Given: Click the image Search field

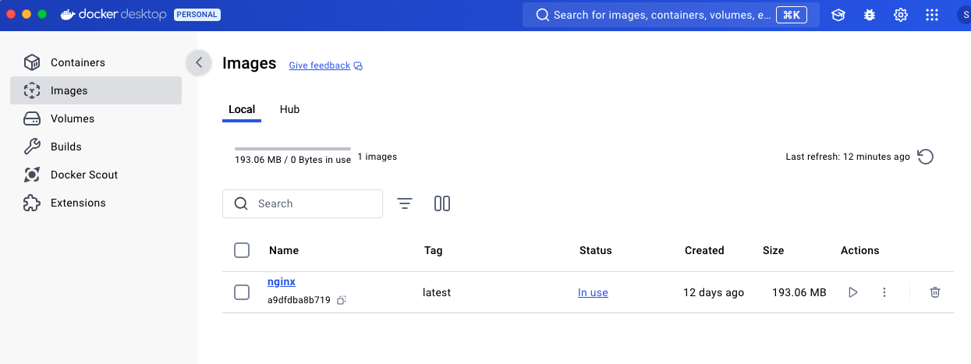Looking at the screenshot, I should pyautogui.click(x=303, y=203).
